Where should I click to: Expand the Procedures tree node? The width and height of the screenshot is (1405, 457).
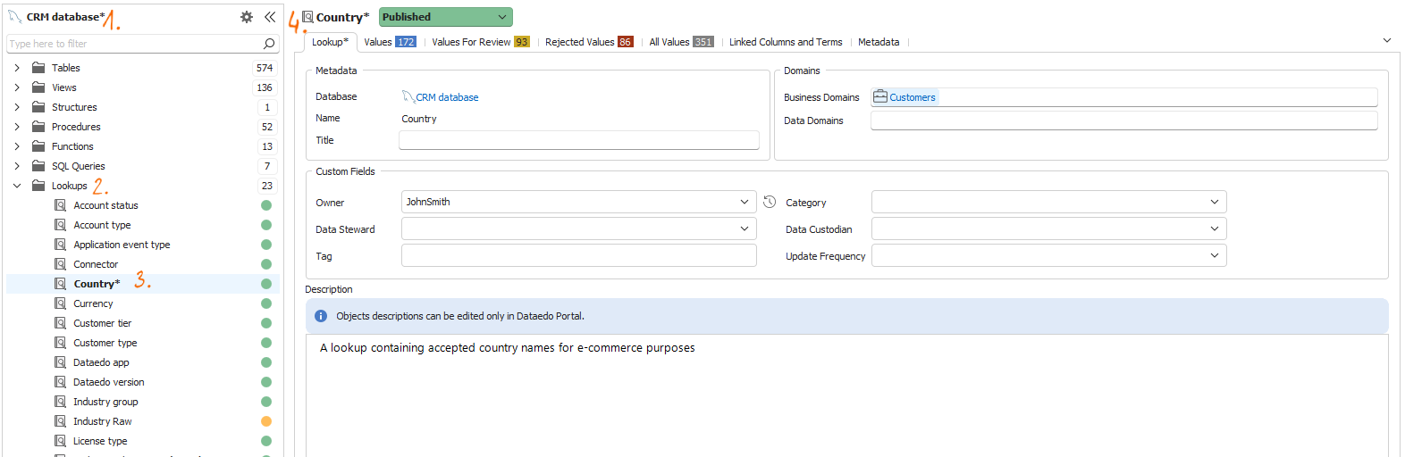[17, 127]
